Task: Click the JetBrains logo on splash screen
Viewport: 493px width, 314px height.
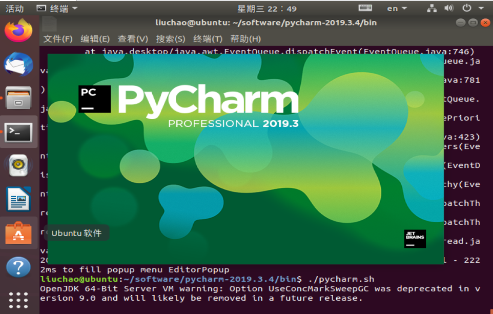Action: tap(415, 239)
